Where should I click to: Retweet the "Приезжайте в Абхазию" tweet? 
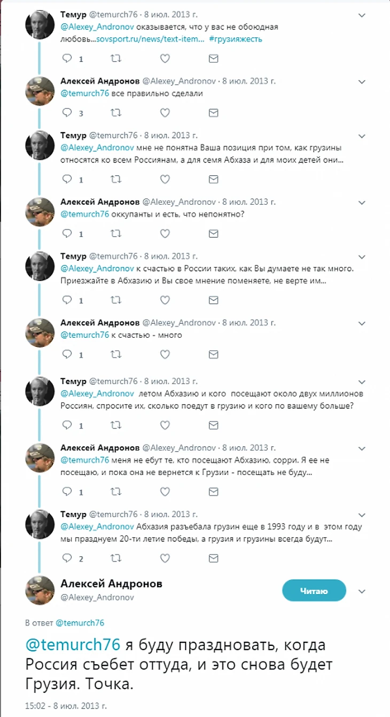pos(116,300)
